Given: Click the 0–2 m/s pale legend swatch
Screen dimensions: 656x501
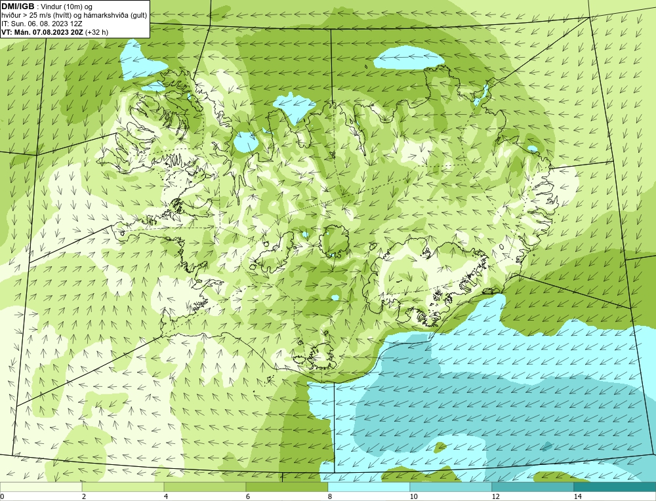Looking at the screenshot, I should 41,487.
